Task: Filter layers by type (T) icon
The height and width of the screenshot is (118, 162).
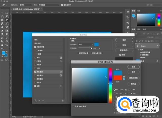Action: (x=151, y=33)
